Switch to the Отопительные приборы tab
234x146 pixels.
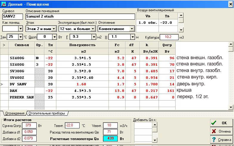(47, 113)
